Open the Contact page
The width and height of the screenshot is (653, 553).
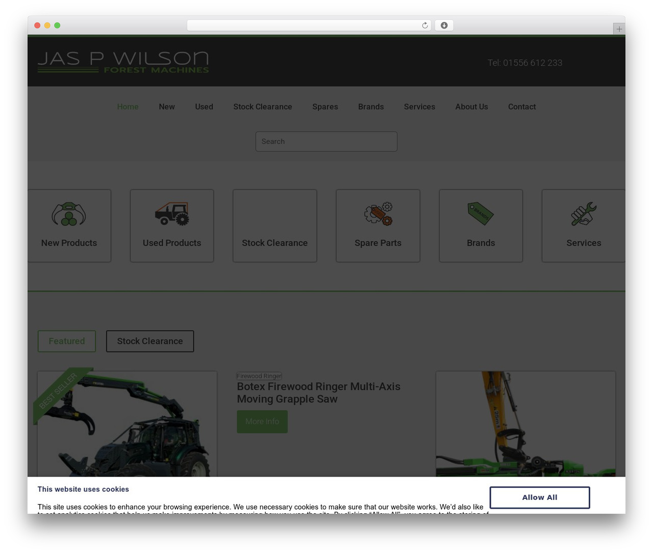pyautogui.click(x=522, y=107)
